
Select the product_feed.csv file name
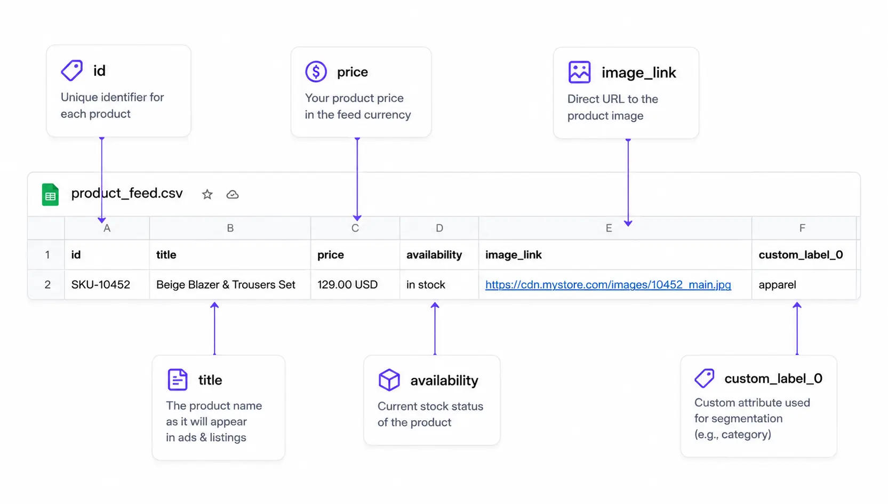coord(127,193)
